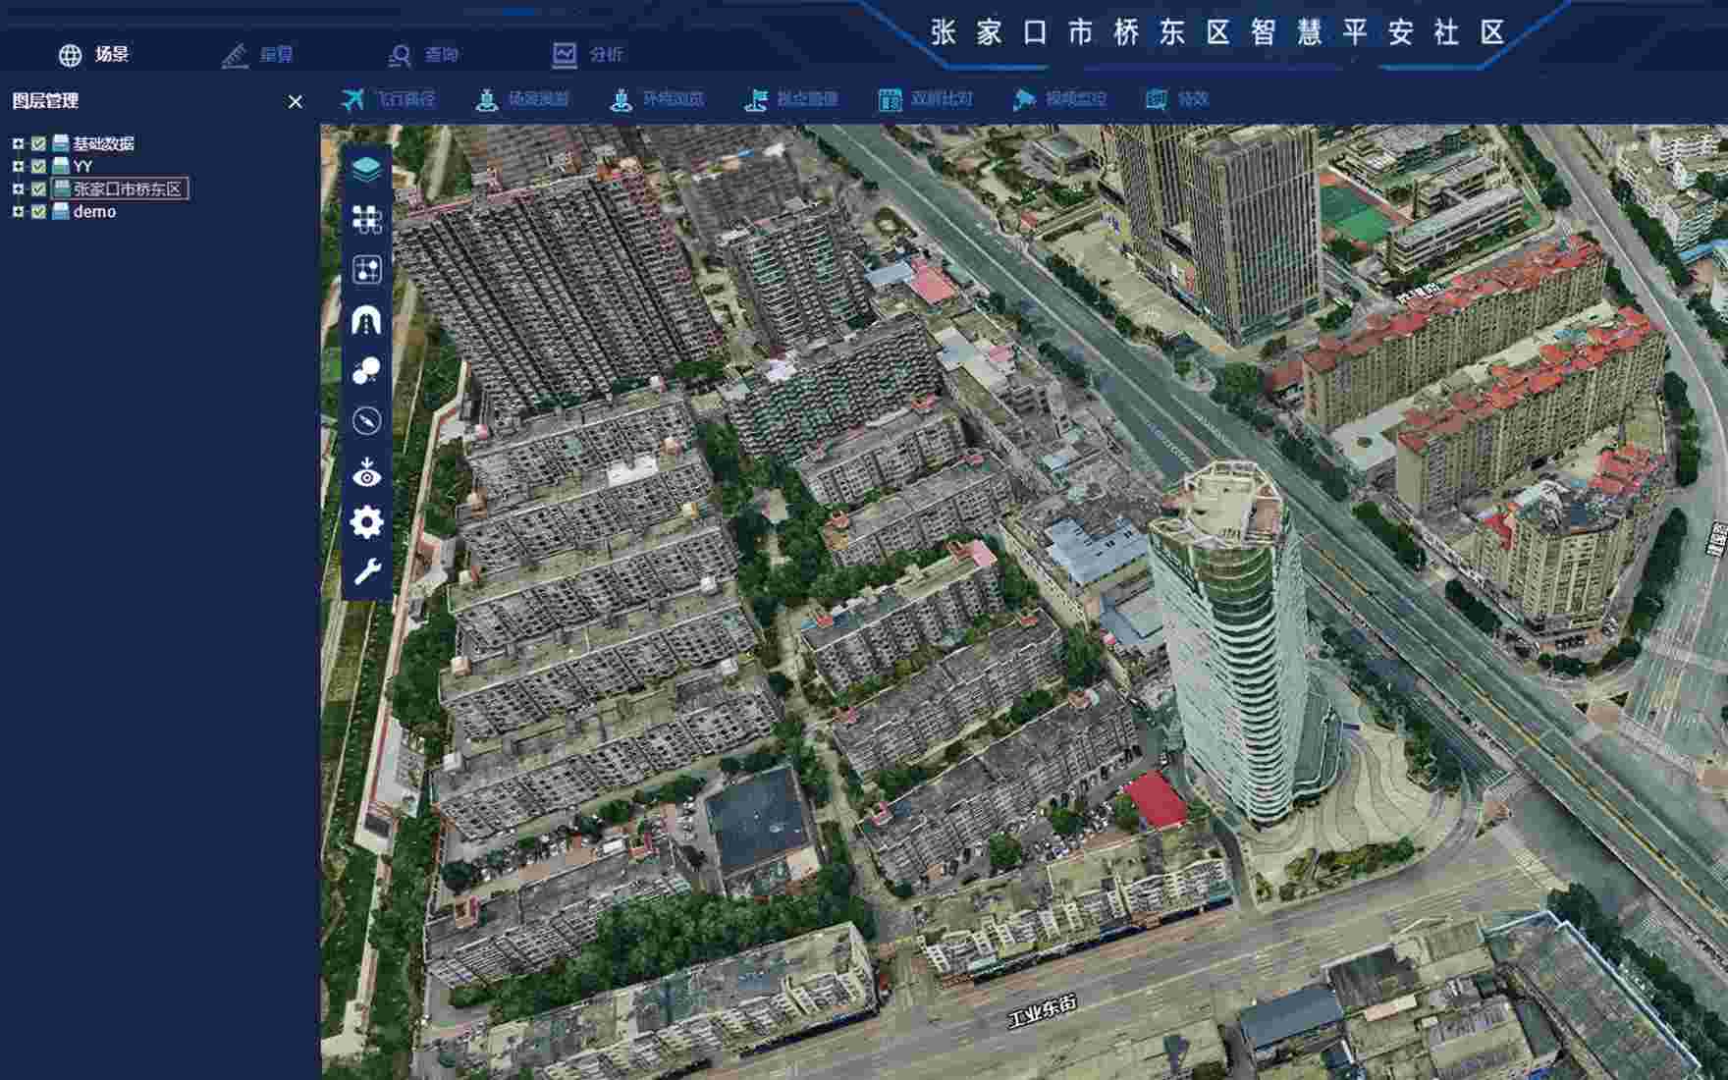Click the two bubbles icon in vertical toolbar
Viewport: 1728px width, 1080px height.
pyautogui.click(x=366, y=370)
